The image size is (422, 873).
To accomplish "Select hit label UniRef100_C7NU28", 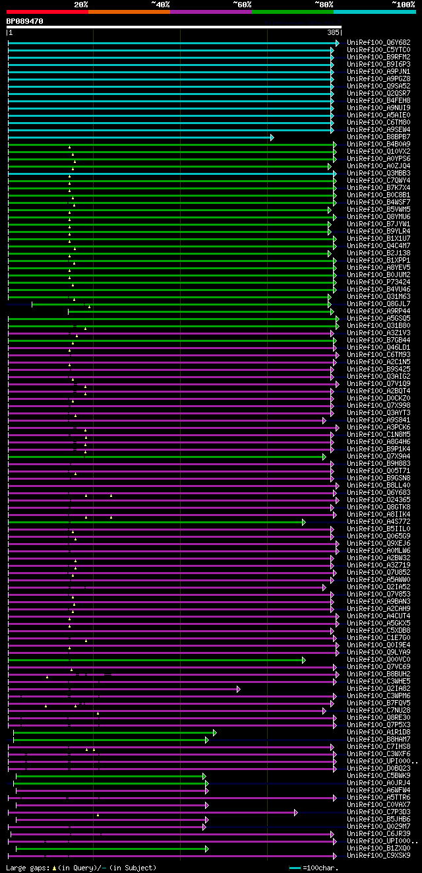I will tap(379, 711).
